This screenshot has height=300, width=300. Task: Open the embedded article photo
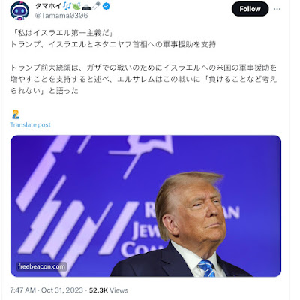[x=145, y=206]
